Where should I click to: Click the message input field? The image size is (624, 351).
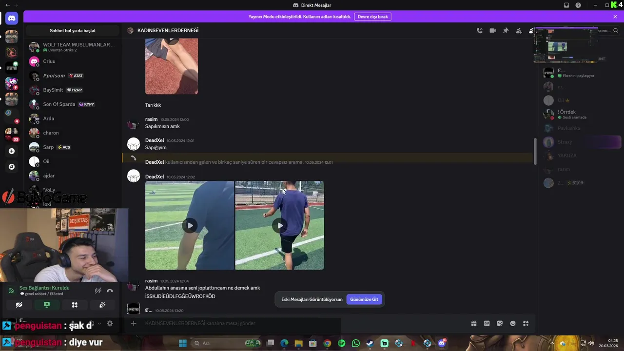point(302,323)
